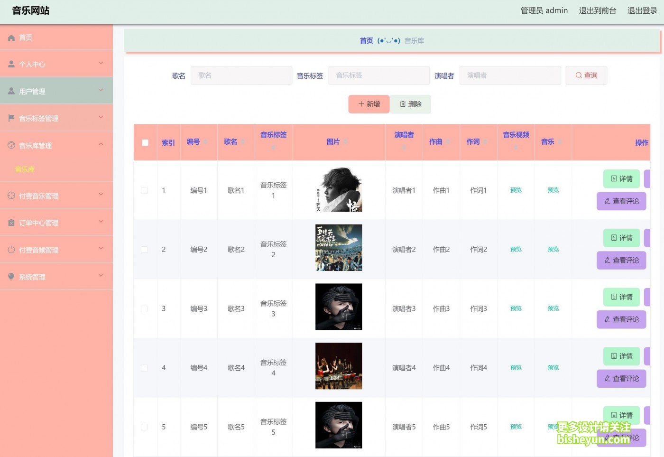The image size is (664, 457).
Task: Check the checkbox for row 编号1
Action: (x=144, y=190)
